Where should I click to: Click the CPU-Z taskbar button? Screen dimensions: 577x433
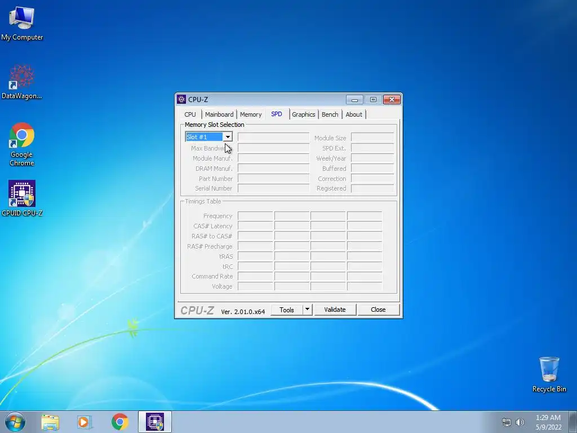155,422
